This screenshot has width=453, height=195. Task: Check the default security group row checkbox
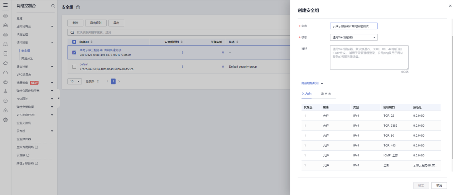[74, 67]
